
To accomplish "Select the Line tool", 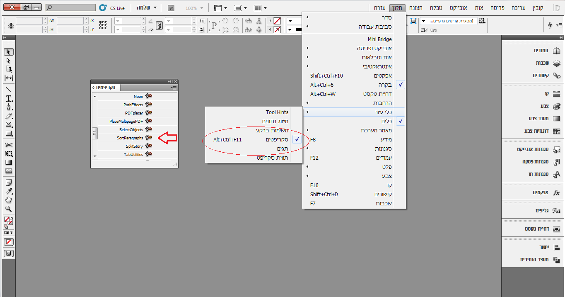I will (9, 90).
